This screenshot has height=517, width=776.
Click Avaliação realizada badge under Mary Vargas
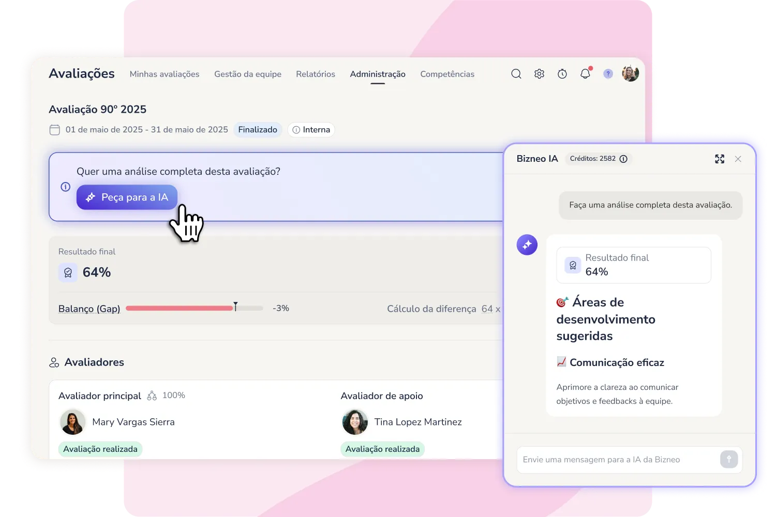click(x=100, y=449)
